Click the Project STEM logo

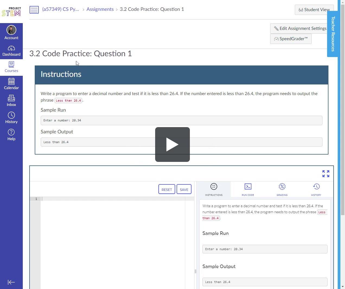(11, 10)
